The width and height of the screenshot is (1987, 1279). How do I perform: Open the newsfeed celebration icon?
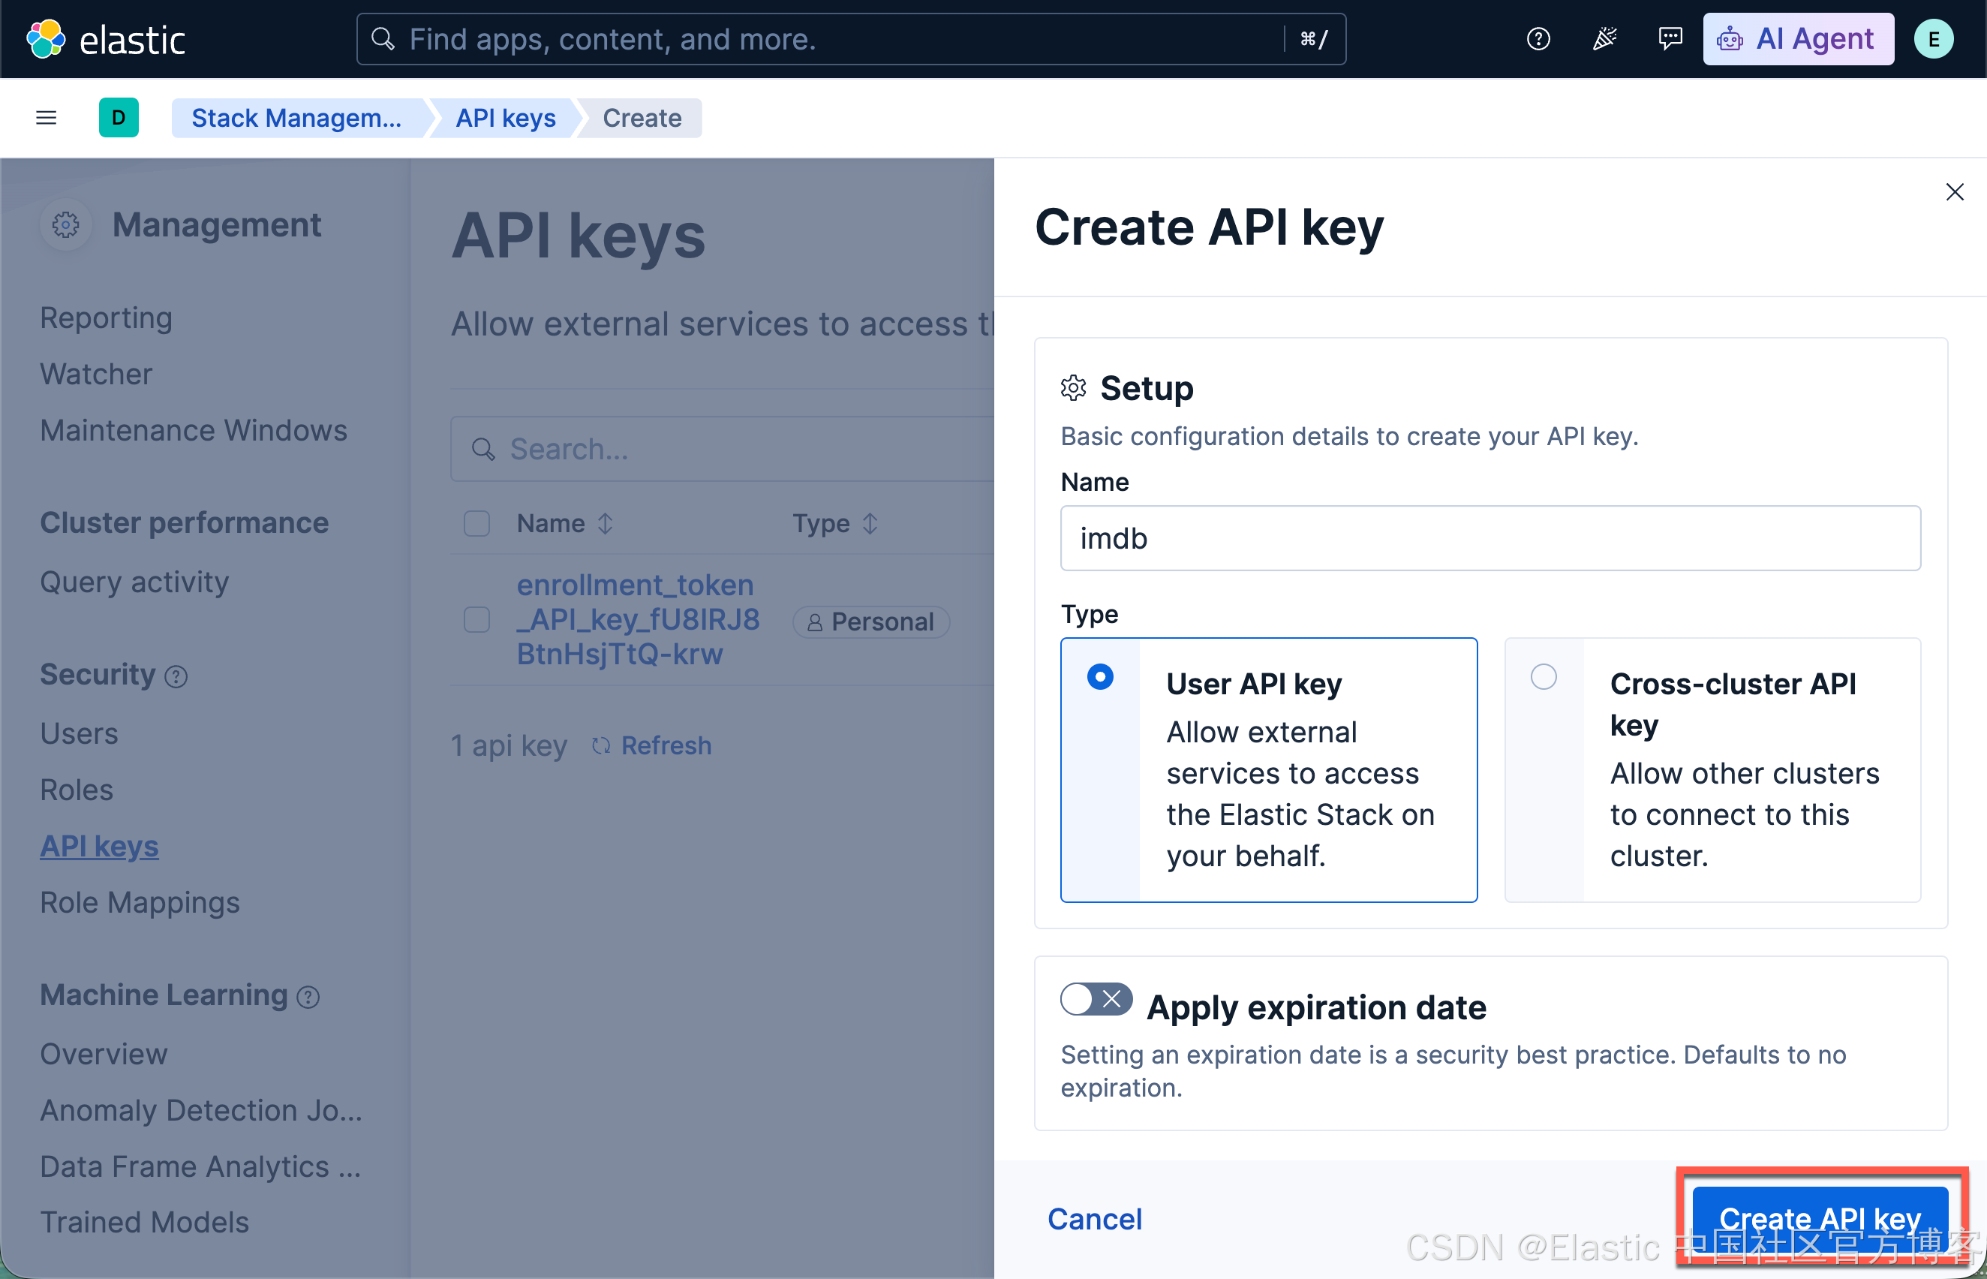[x=1604, y=39]
